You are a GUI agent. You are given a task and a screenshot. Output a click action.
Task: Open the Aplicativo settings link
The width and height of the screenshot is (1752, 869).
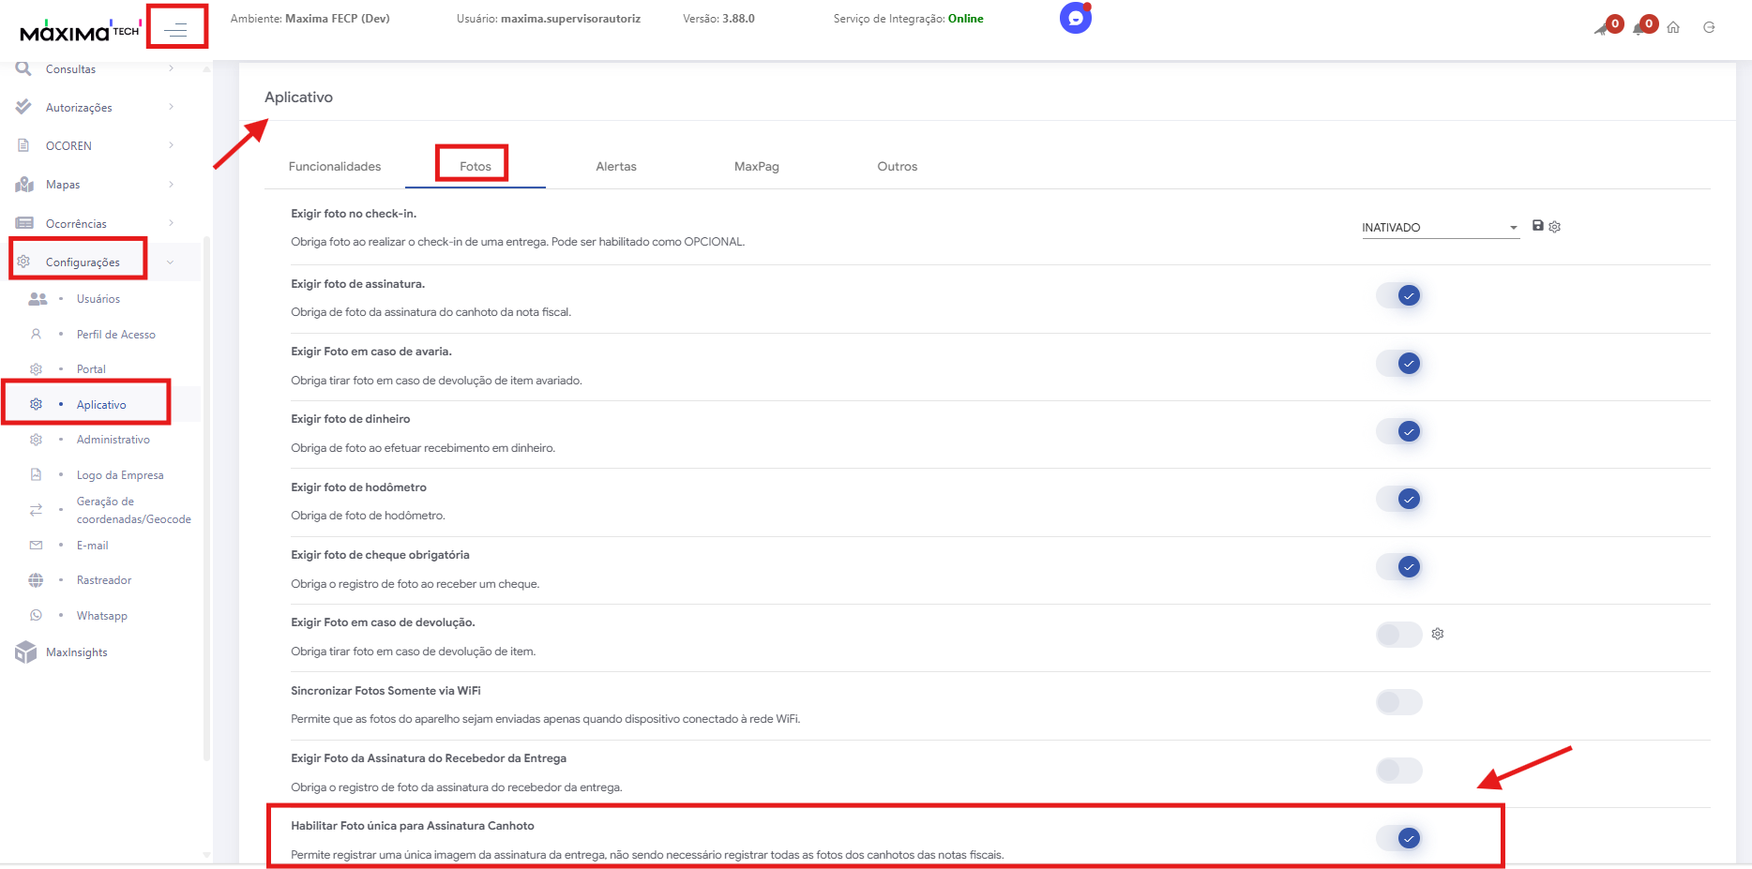pos(101,405)
